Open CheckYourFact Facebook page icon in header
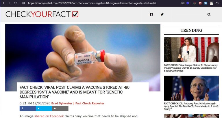 [151, 14]
